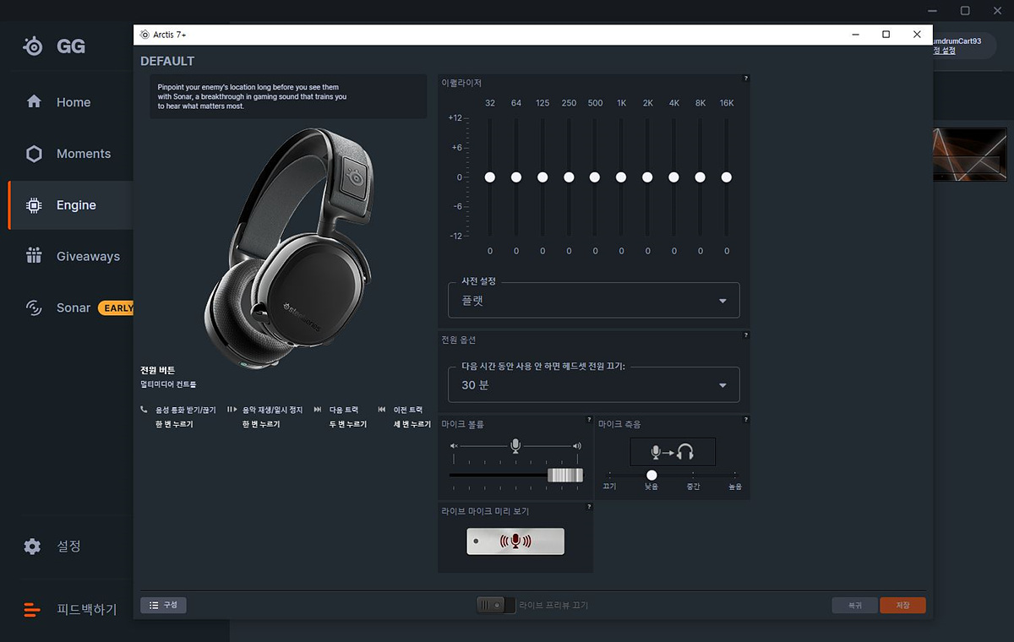Click the Home house icon
1014x642 pixels.
click(34, 102)
